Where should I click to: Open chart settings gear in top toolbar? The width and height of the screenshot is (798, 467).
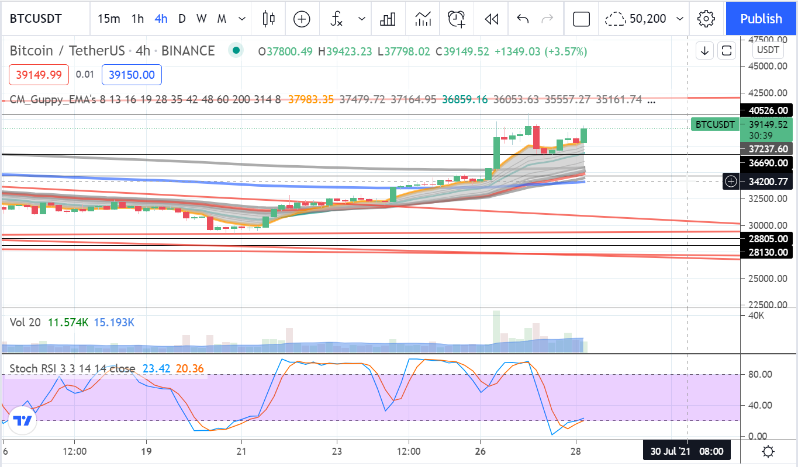(x=707, y=19)
